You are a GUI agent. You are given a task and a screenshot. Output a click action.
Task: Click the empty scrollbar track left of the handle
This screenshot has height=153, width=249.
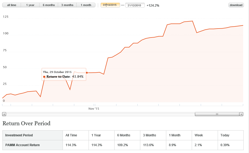point(100,114)
